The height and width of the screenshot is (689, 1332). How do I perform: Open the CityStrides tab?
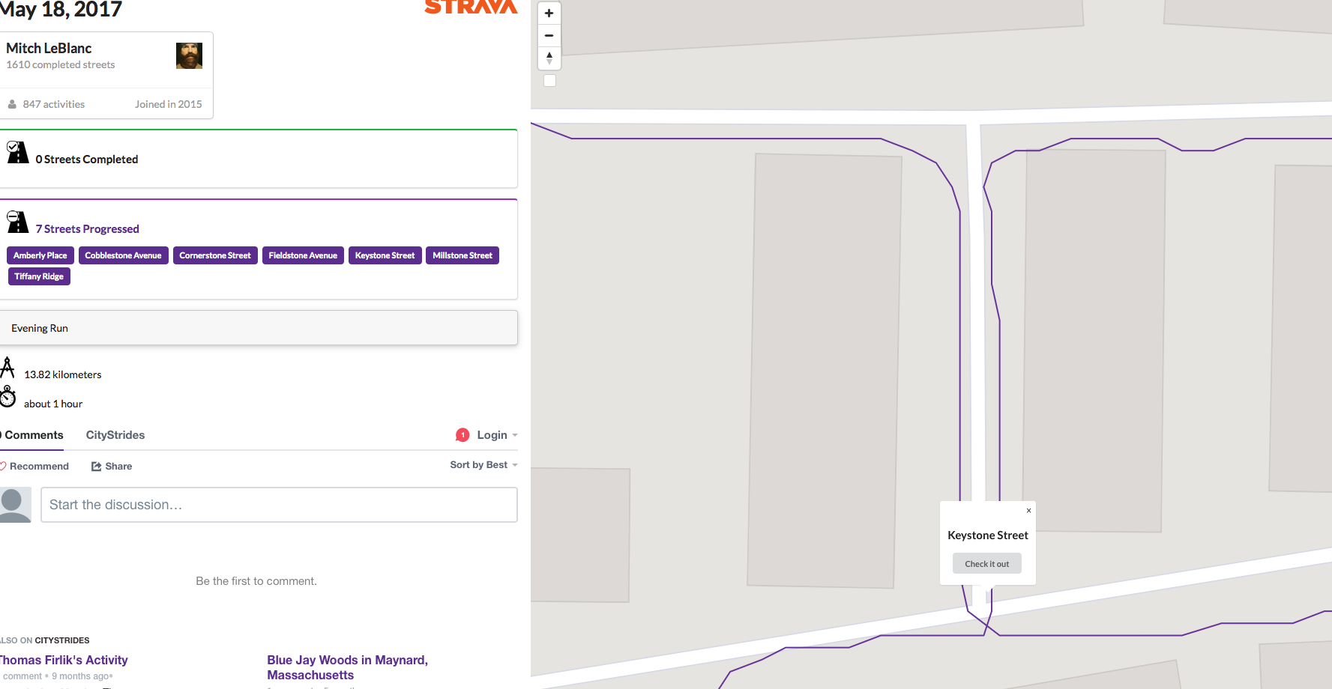(x=115, y=435)
